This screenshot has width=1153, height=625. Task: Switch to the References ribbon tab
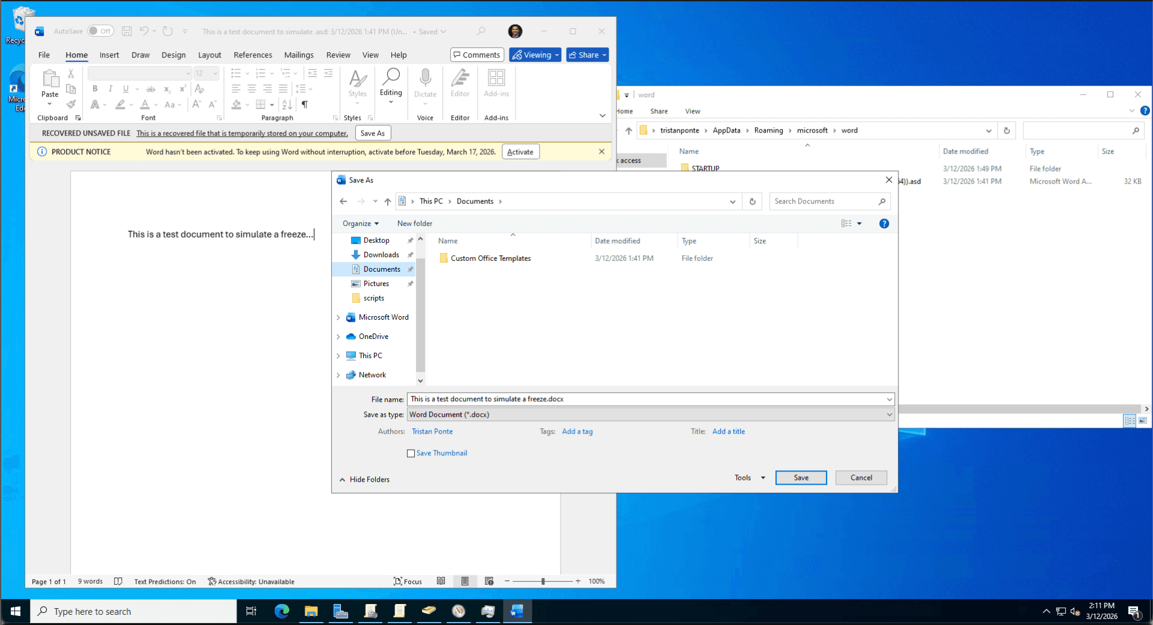point(253,55)
